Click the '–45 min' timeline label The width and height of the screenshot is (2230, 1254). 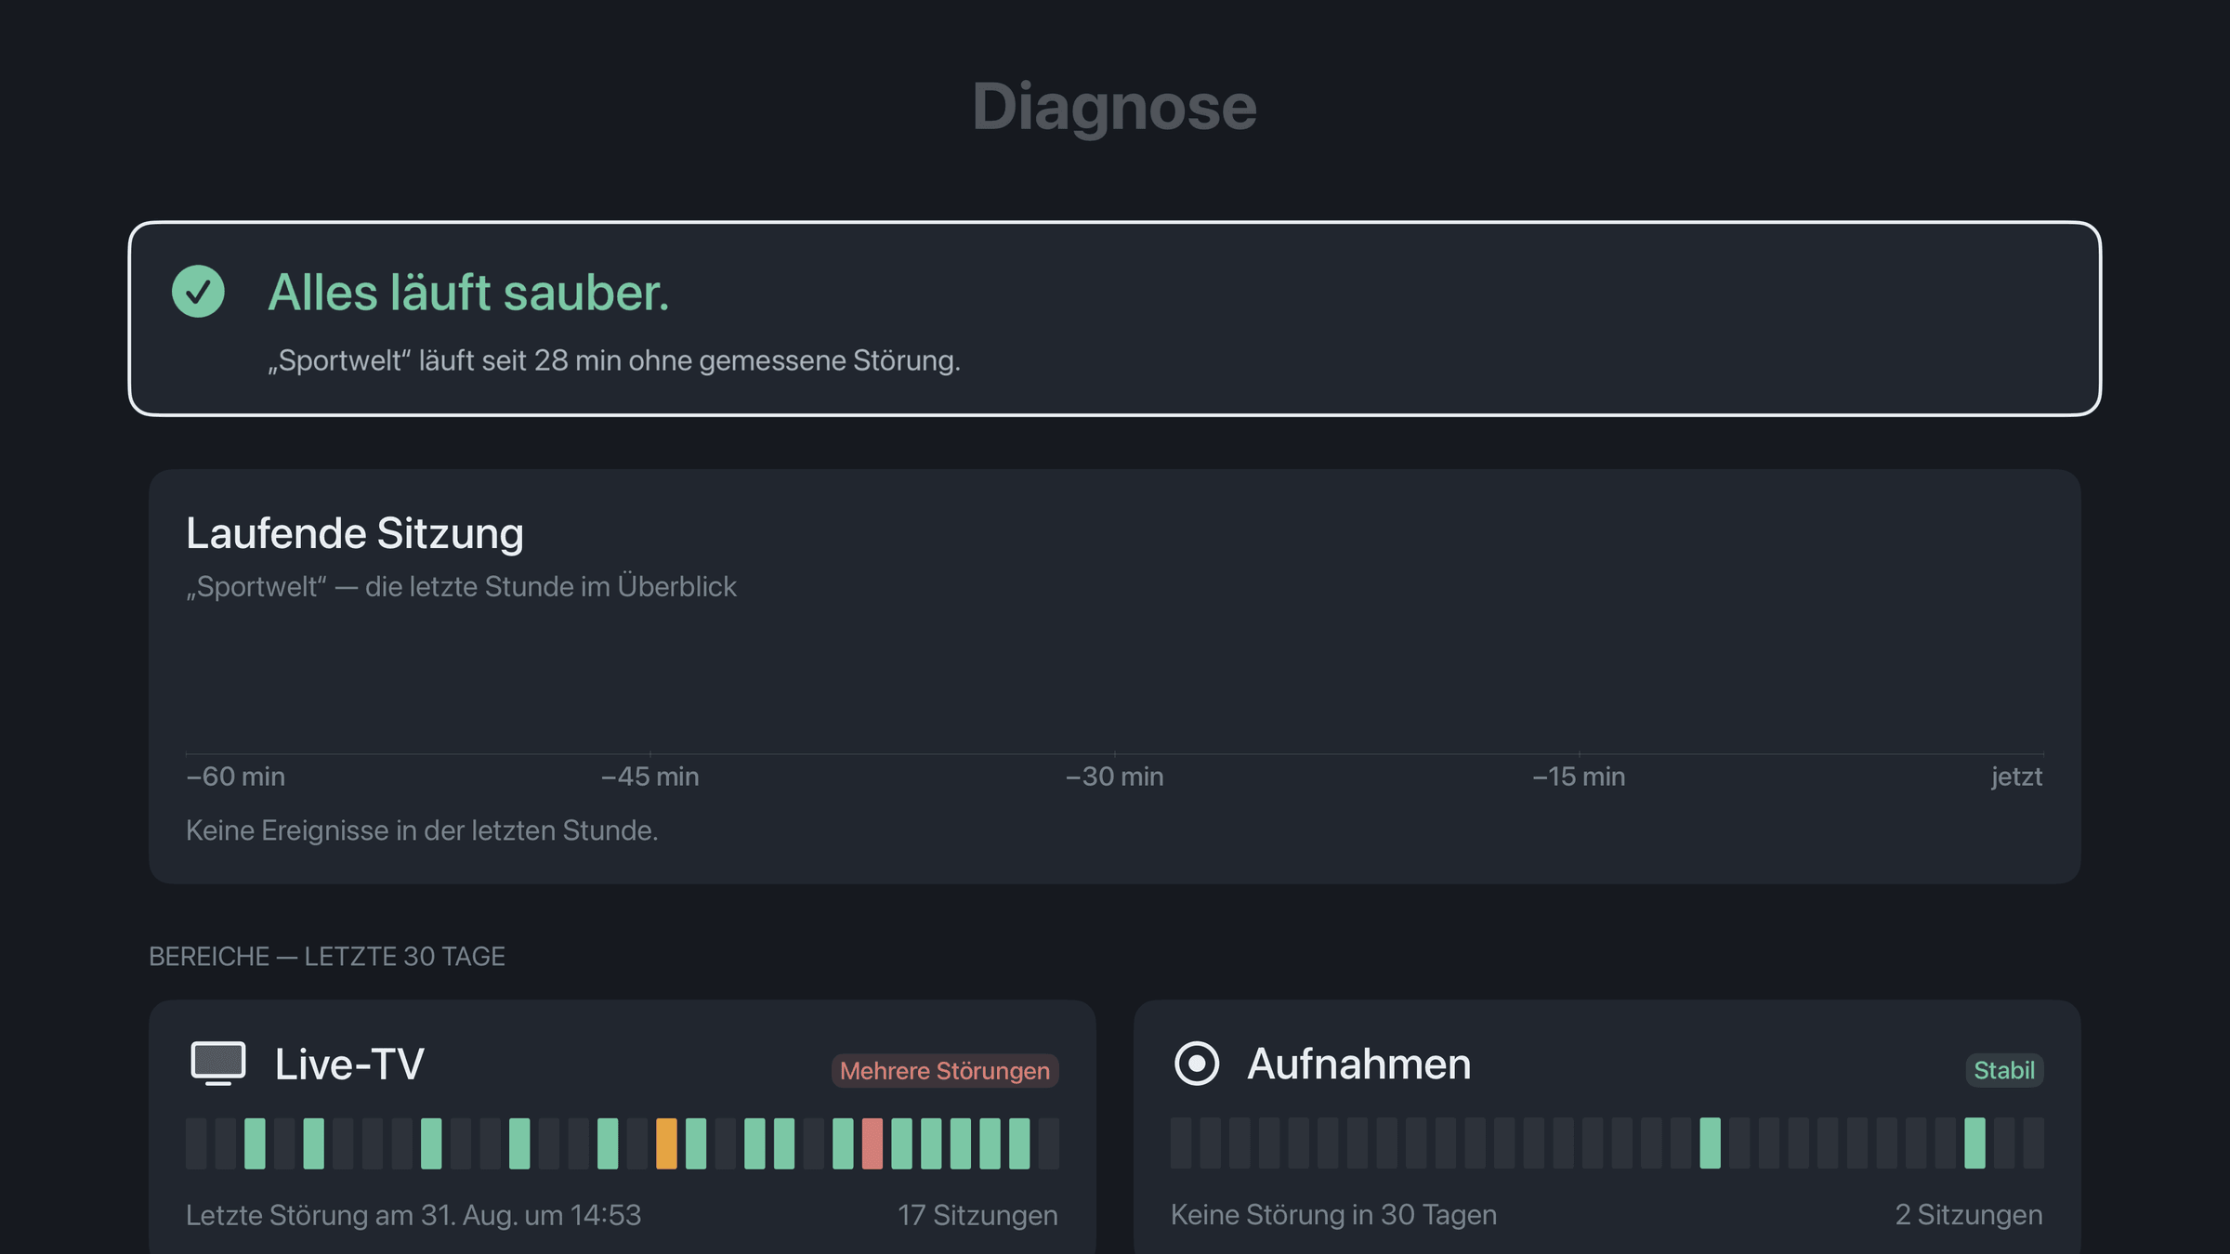650,777
